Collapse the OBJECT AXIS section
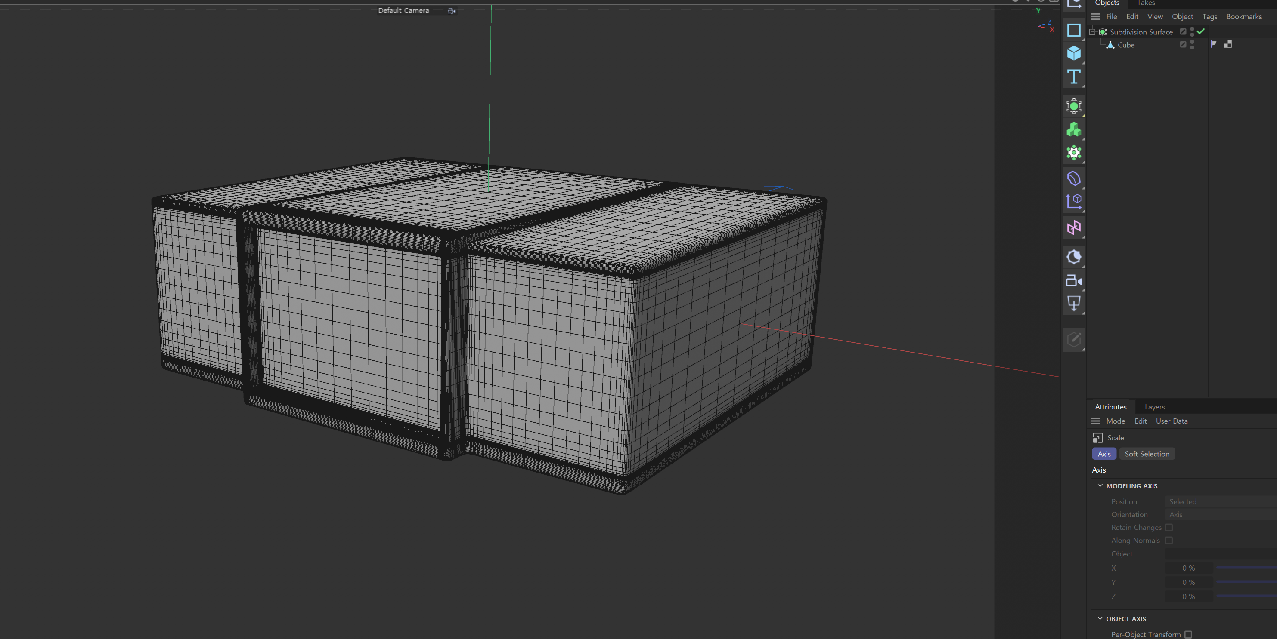The width and height of the screenshot is (1277, 639). pos(1100,619)
